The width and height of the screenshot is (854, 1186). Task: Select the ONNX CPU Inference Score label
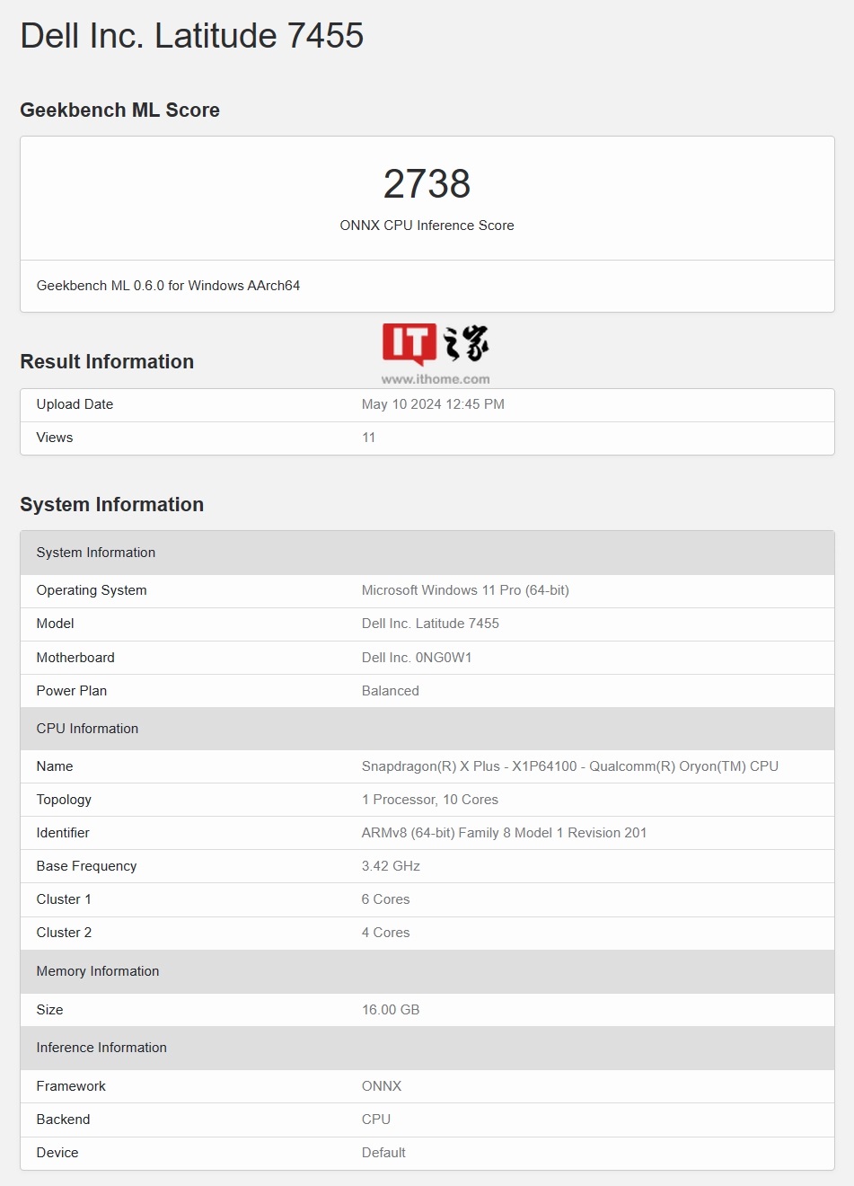pyautogui.click(x=427, y=226)
